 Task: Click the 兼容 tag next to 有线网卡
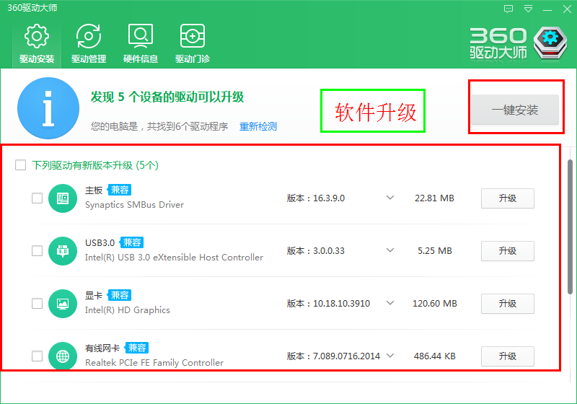[136, 348]
